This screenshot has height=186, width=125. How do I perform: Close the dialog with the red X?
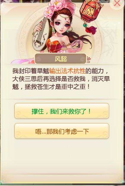(x=117, y=4)
